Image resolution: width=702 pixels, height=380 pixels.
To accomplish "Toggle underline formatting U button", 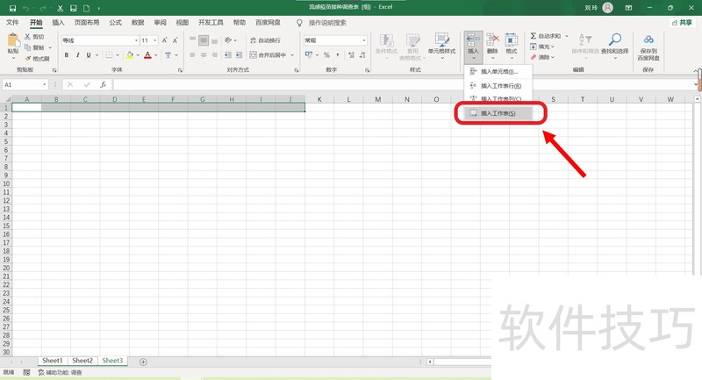I will (x=90, y=55).
